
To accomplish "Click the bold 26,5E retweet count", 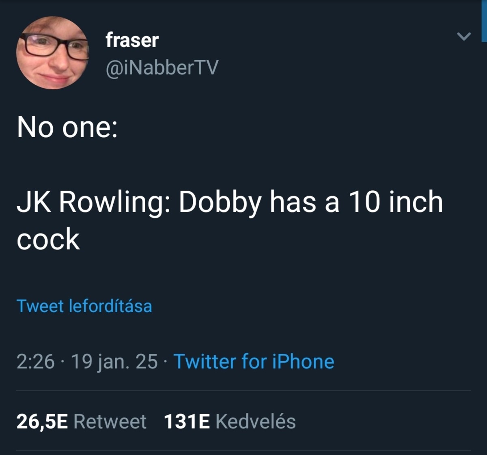I will [42, 421].
